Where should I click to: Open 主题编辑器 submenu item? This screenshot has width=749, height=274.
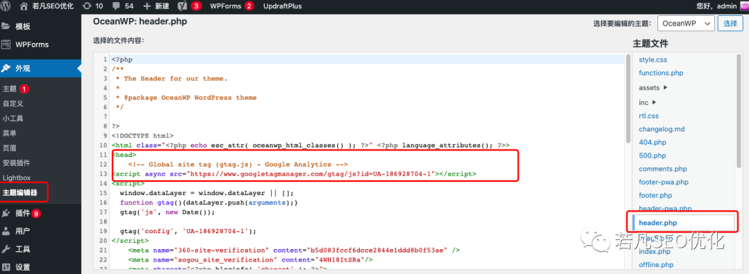(19, 193)
